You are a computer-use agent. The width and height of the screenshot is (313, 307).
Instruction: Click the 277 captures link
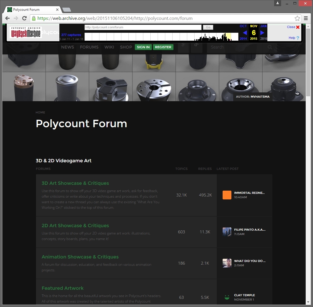pyautogui.click(x=71, y=35)
